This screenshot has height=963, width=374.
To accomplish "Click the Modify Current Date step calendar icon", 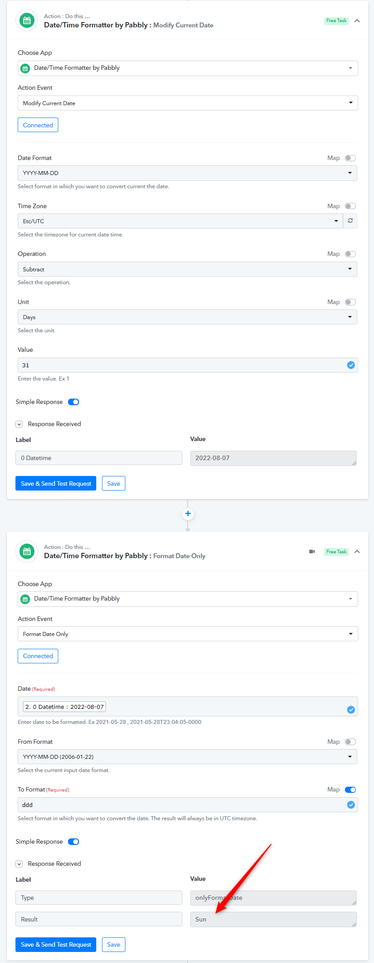I will (x=26, y=20).
